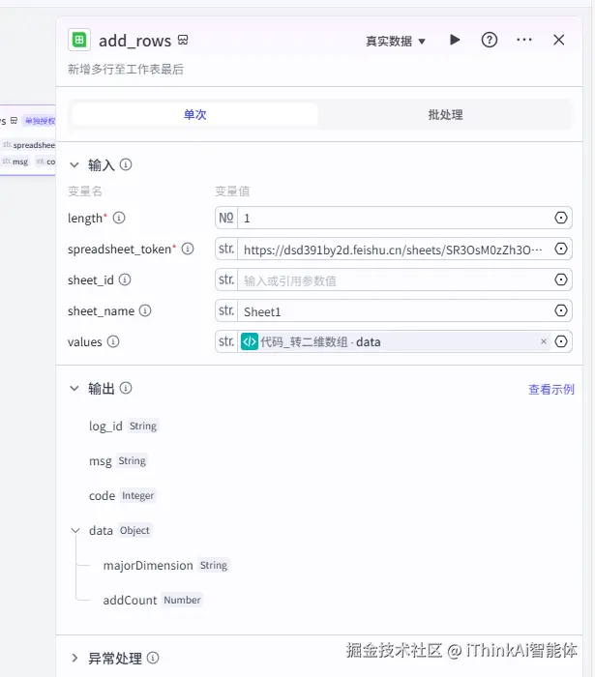
Task: Click the 变量名 column header
Action: [x=84, y=191]
